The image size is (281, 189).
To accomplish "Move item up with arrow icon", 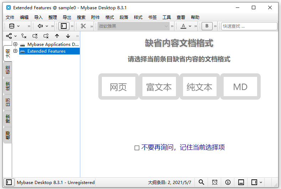I will click(x=57, y=36).
